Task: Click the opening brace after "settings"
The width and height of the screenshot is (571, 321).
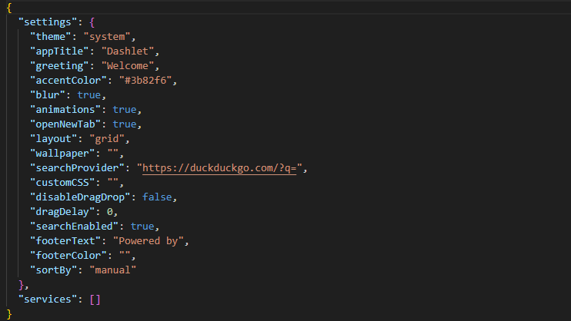Action: (92, 22)
